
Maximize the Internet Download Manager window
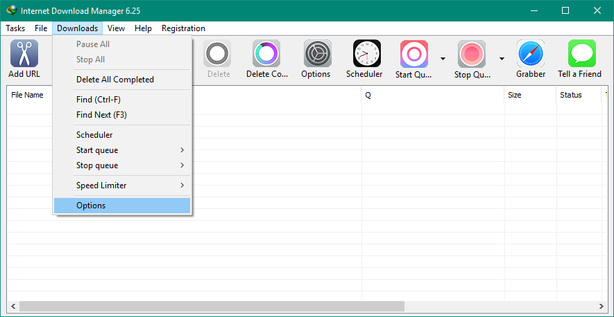[565, 10]
